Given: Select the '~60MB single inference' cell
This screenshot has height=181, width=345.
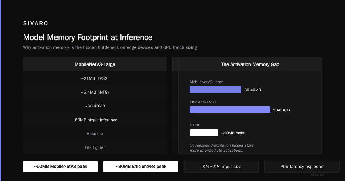Looking at the screenshot, I should pyautogui.click(x=95, y=120).
